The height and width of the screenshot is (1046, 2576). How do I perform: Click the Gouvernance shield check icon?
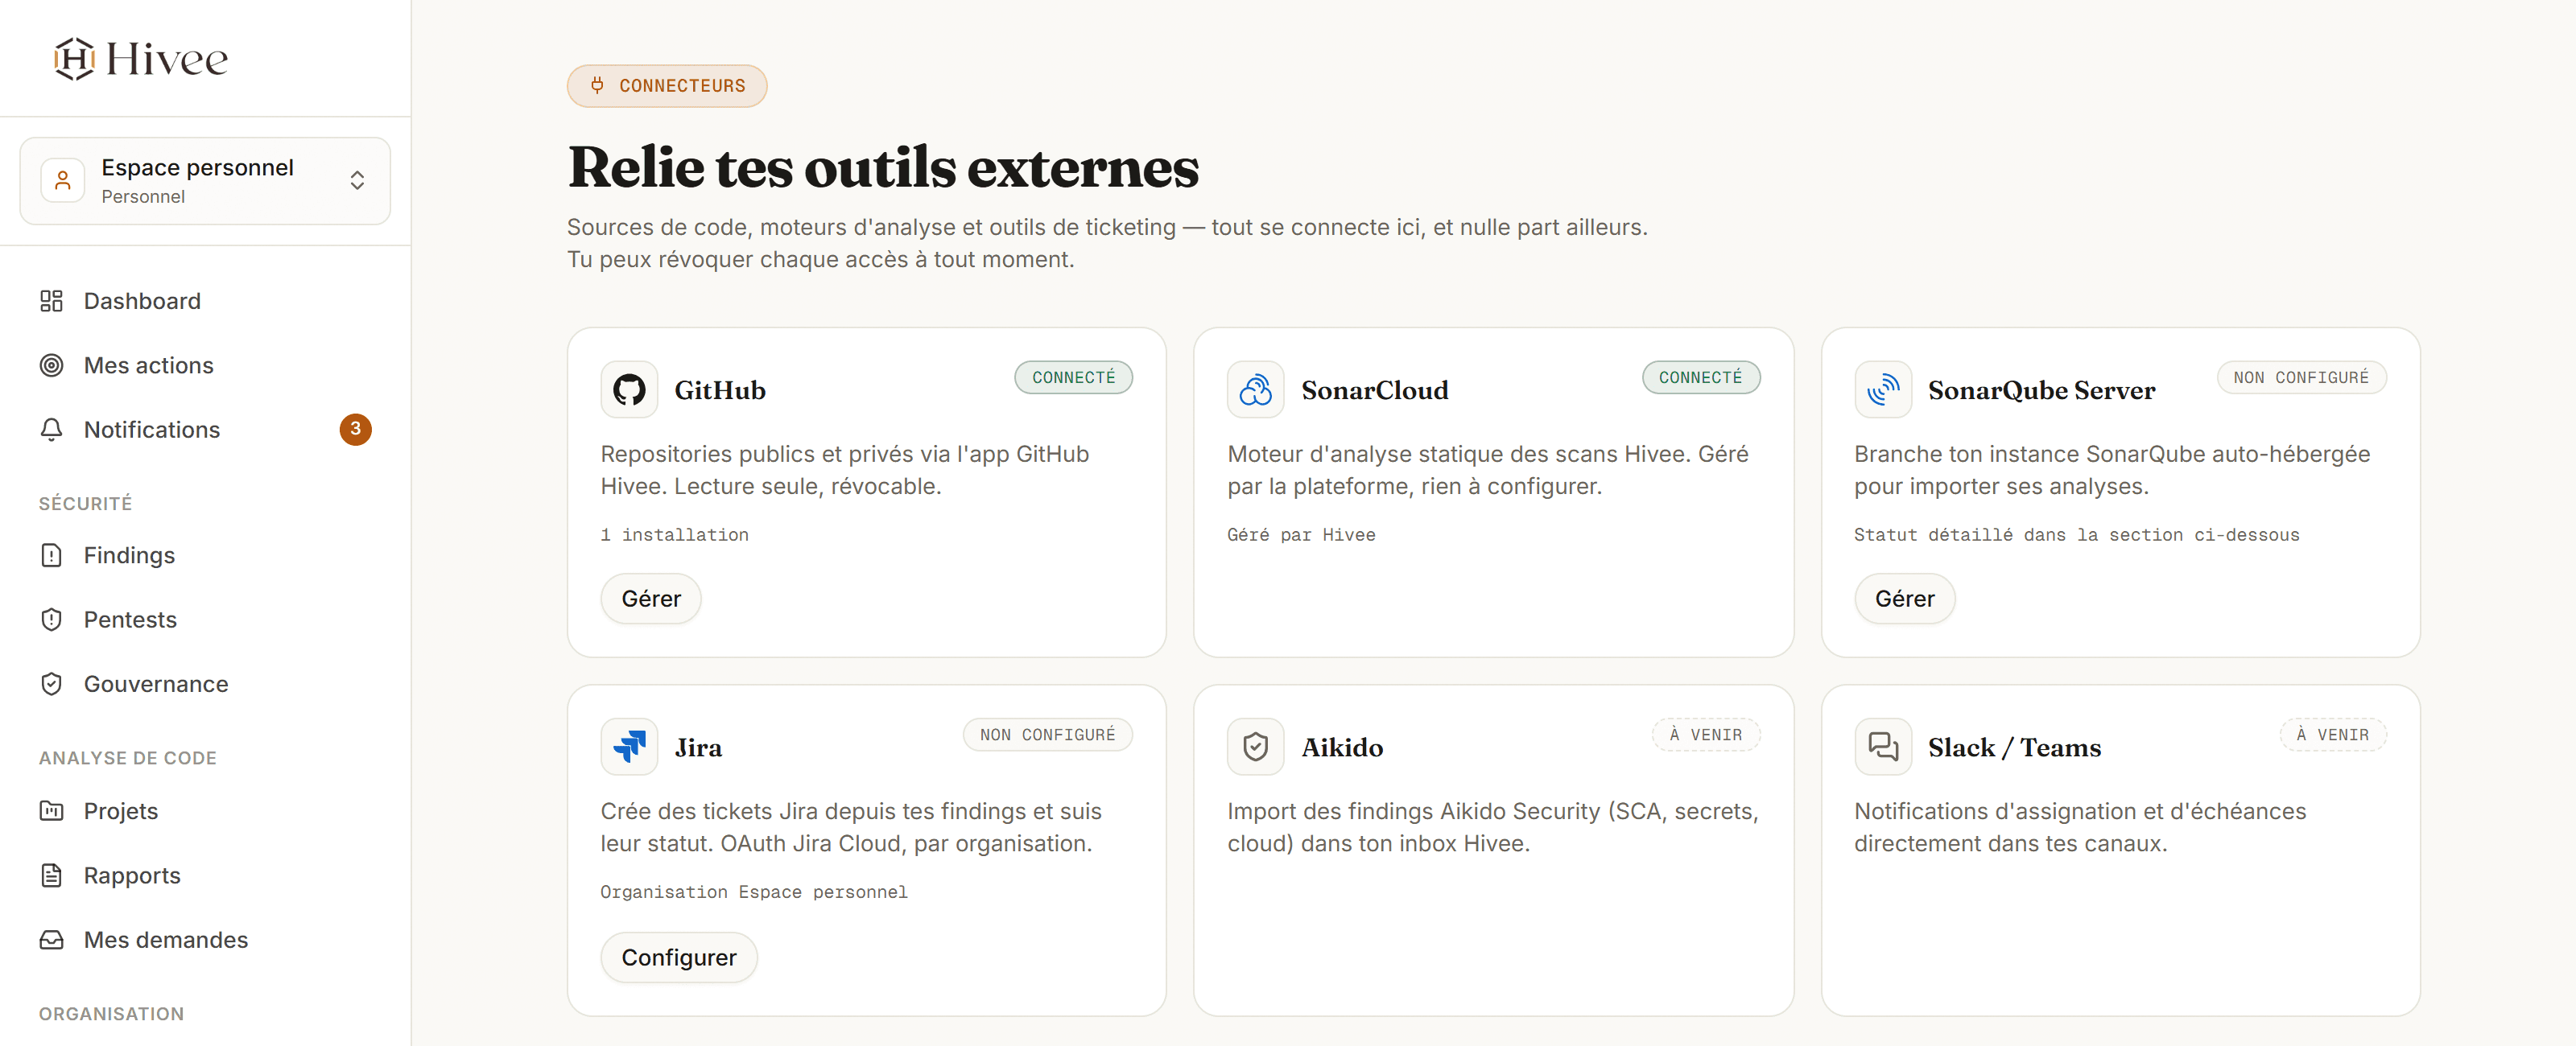(x=51, y=684)
